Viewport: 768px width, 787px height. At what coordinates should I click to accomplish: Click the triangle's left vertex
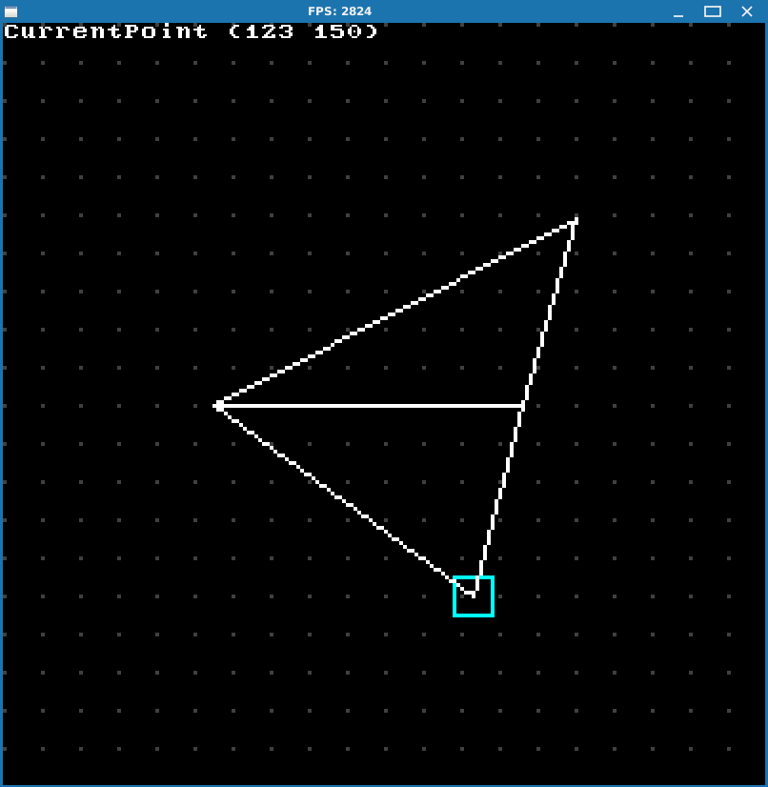[218, 406]
